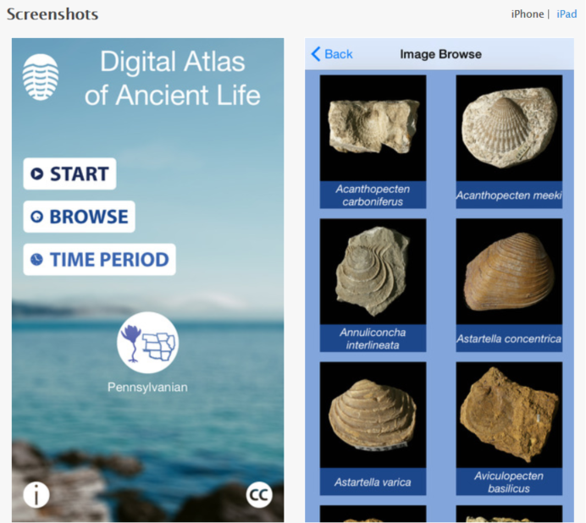Open Annuliconcha interlineata fossil image
Viewport: 586px width, 523px height.
(373, 272)
